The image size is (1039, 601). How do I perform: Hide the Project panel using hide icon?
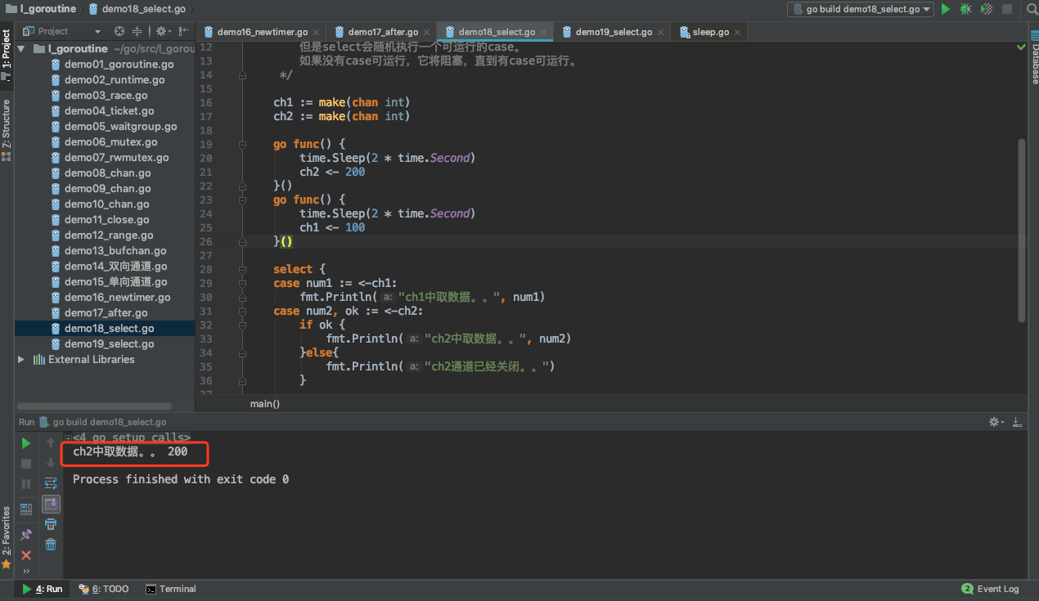click(185, 31)
